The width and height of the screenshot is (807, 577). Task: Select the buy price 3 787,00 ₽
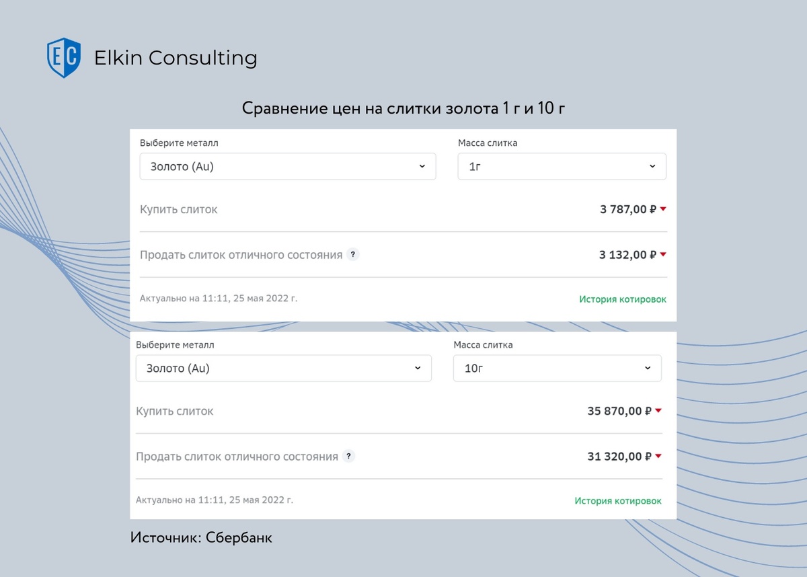pos(628,209)
